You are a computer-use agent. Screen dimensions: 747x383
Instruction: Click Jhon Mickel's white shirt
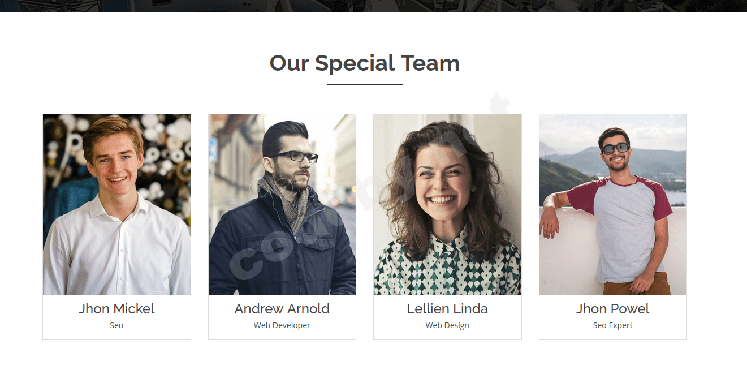coord(116,249)
